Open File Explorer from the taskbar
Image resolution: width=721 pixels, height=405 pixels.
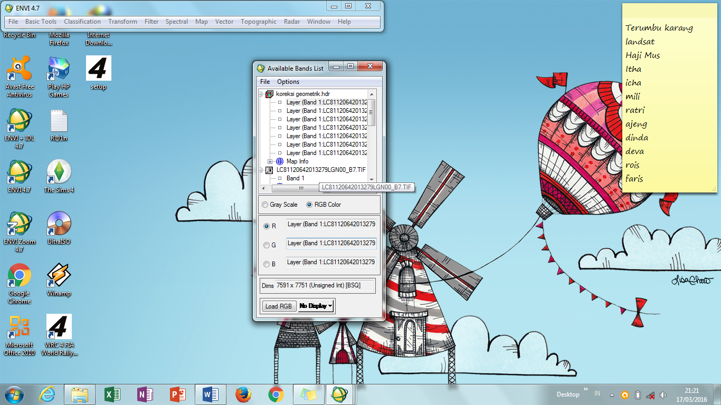click(x=80, y=394)
